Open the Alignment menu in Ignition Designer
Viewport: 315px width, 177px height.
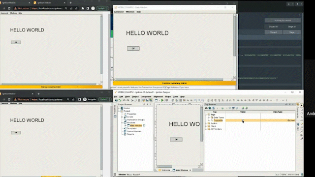pos(158,97)
